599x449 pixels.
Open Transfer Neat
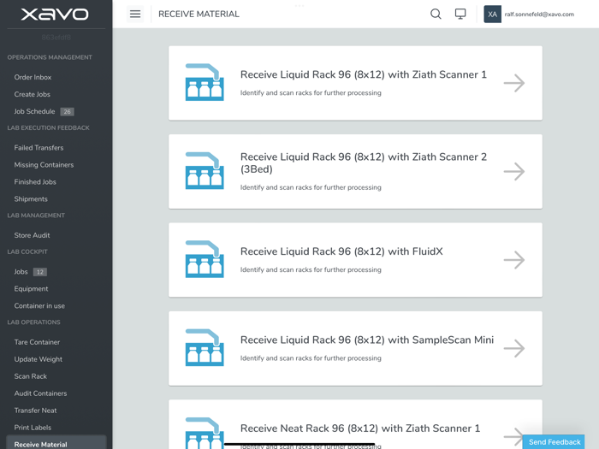(x=36, y=411)
